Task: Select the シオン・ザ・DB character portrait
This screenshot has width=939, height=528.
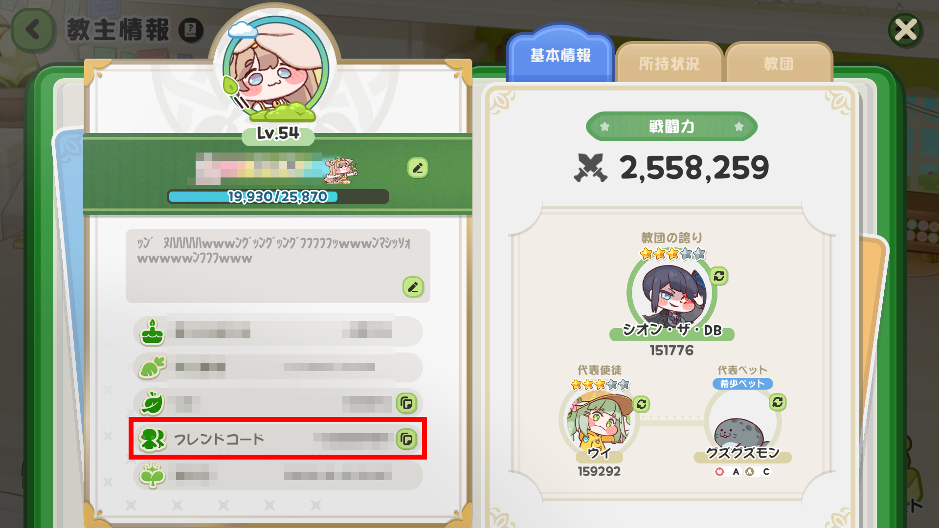Action: click(x=672, y=293)
